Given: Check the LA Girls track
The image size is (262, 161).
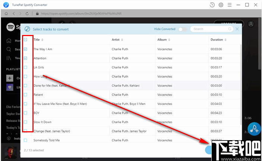Looking at the screenshot, I should [x=25, y=67].
